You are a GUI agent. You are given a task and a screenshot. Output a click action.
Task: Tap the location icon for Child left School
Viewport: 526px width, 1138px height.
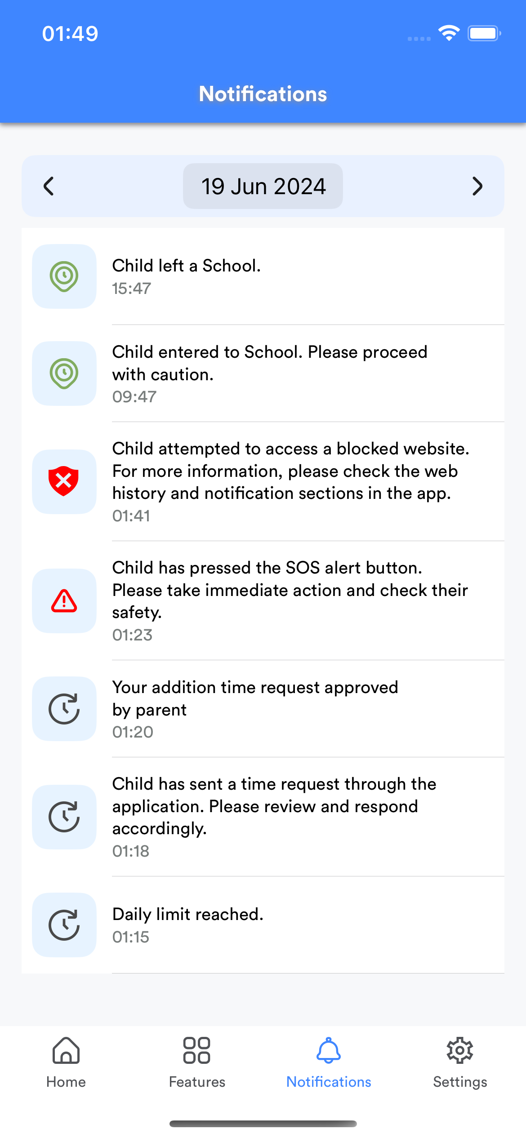coord(64,276)
